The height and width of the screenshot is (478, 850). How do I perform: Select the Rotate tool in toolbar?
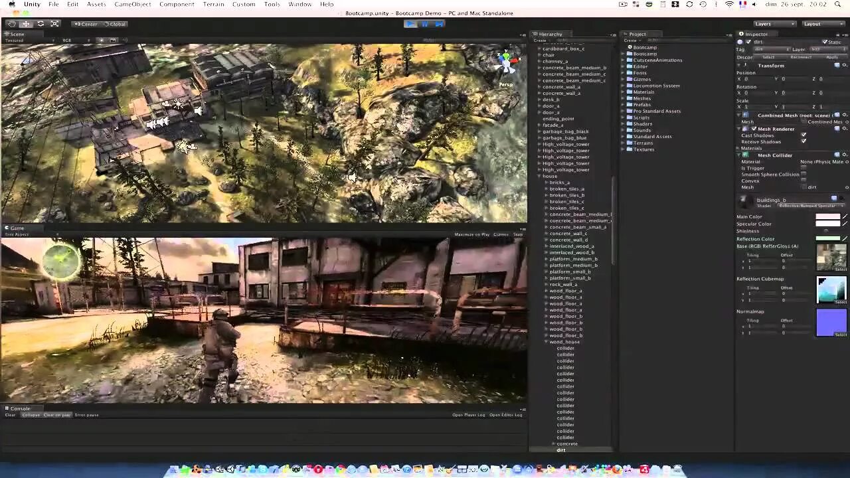41,24
